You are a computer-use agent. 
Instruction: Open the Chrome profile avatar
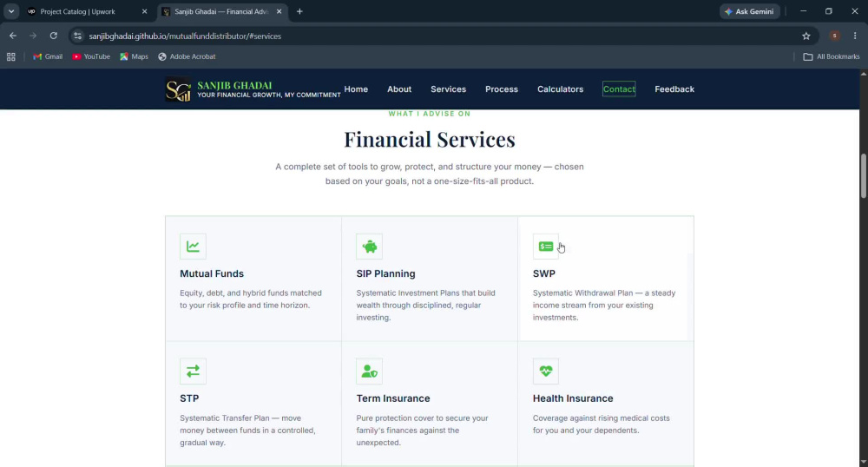[x=834, y=36]
